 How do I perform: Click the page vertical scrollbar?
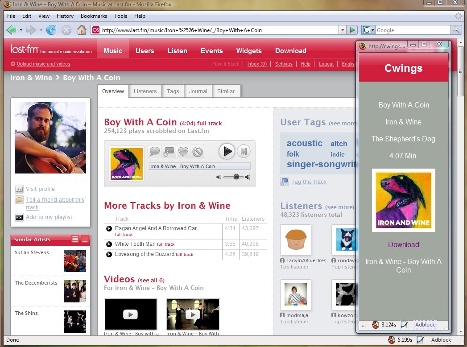point(460,70)
